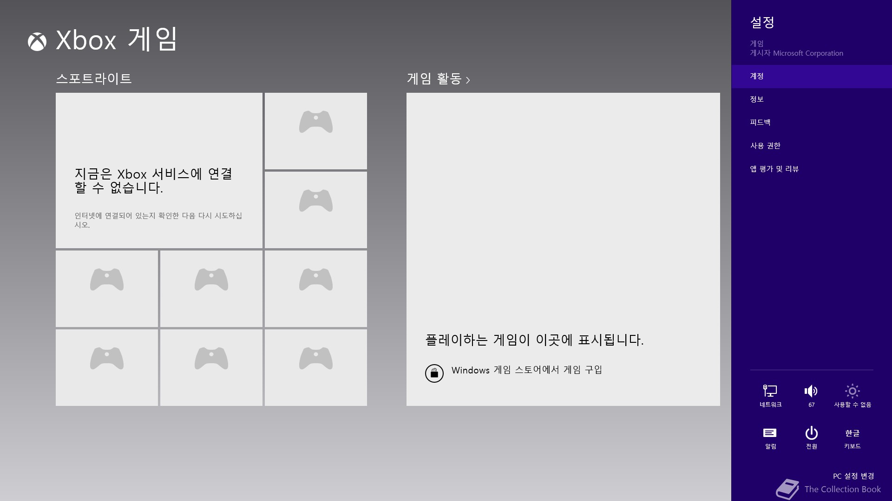Click the Xbox 게임 app title
Image resolution: width=892 pixels, height=501 pixels.
tap(117, 39)
